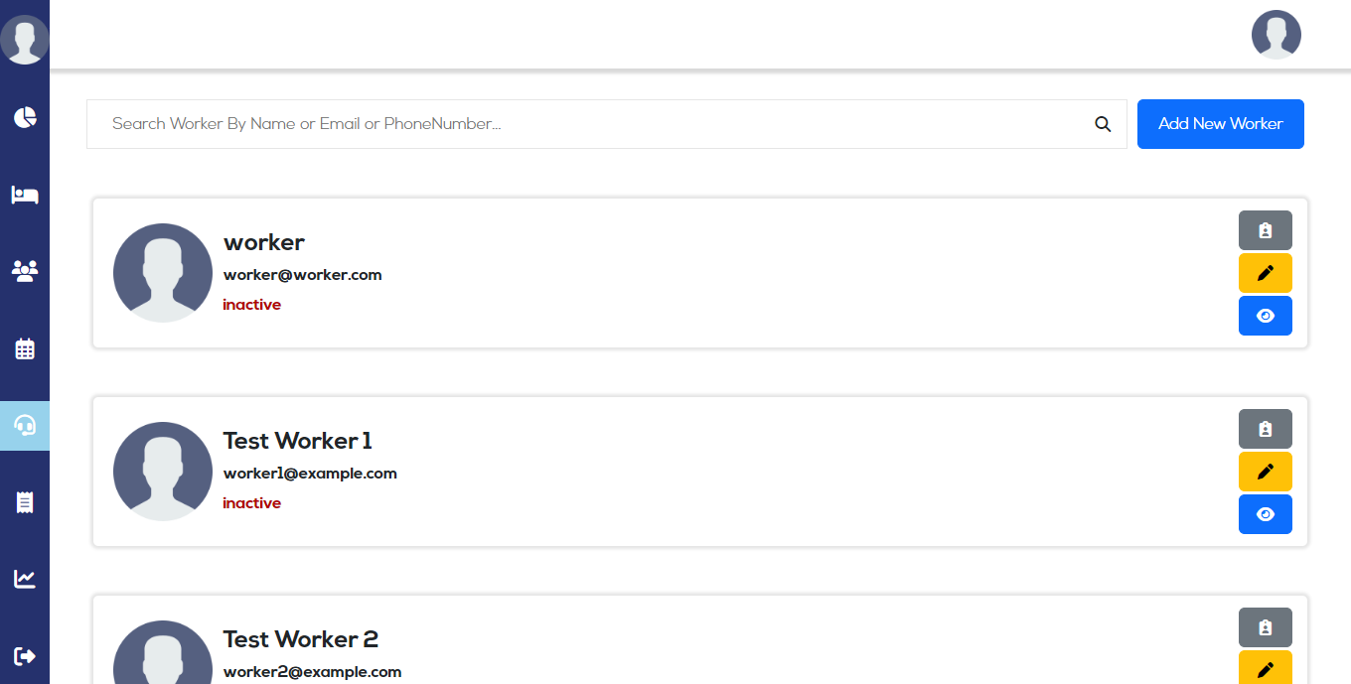
Task: Click the Add New Worker button
Action: coord(1220,124)
